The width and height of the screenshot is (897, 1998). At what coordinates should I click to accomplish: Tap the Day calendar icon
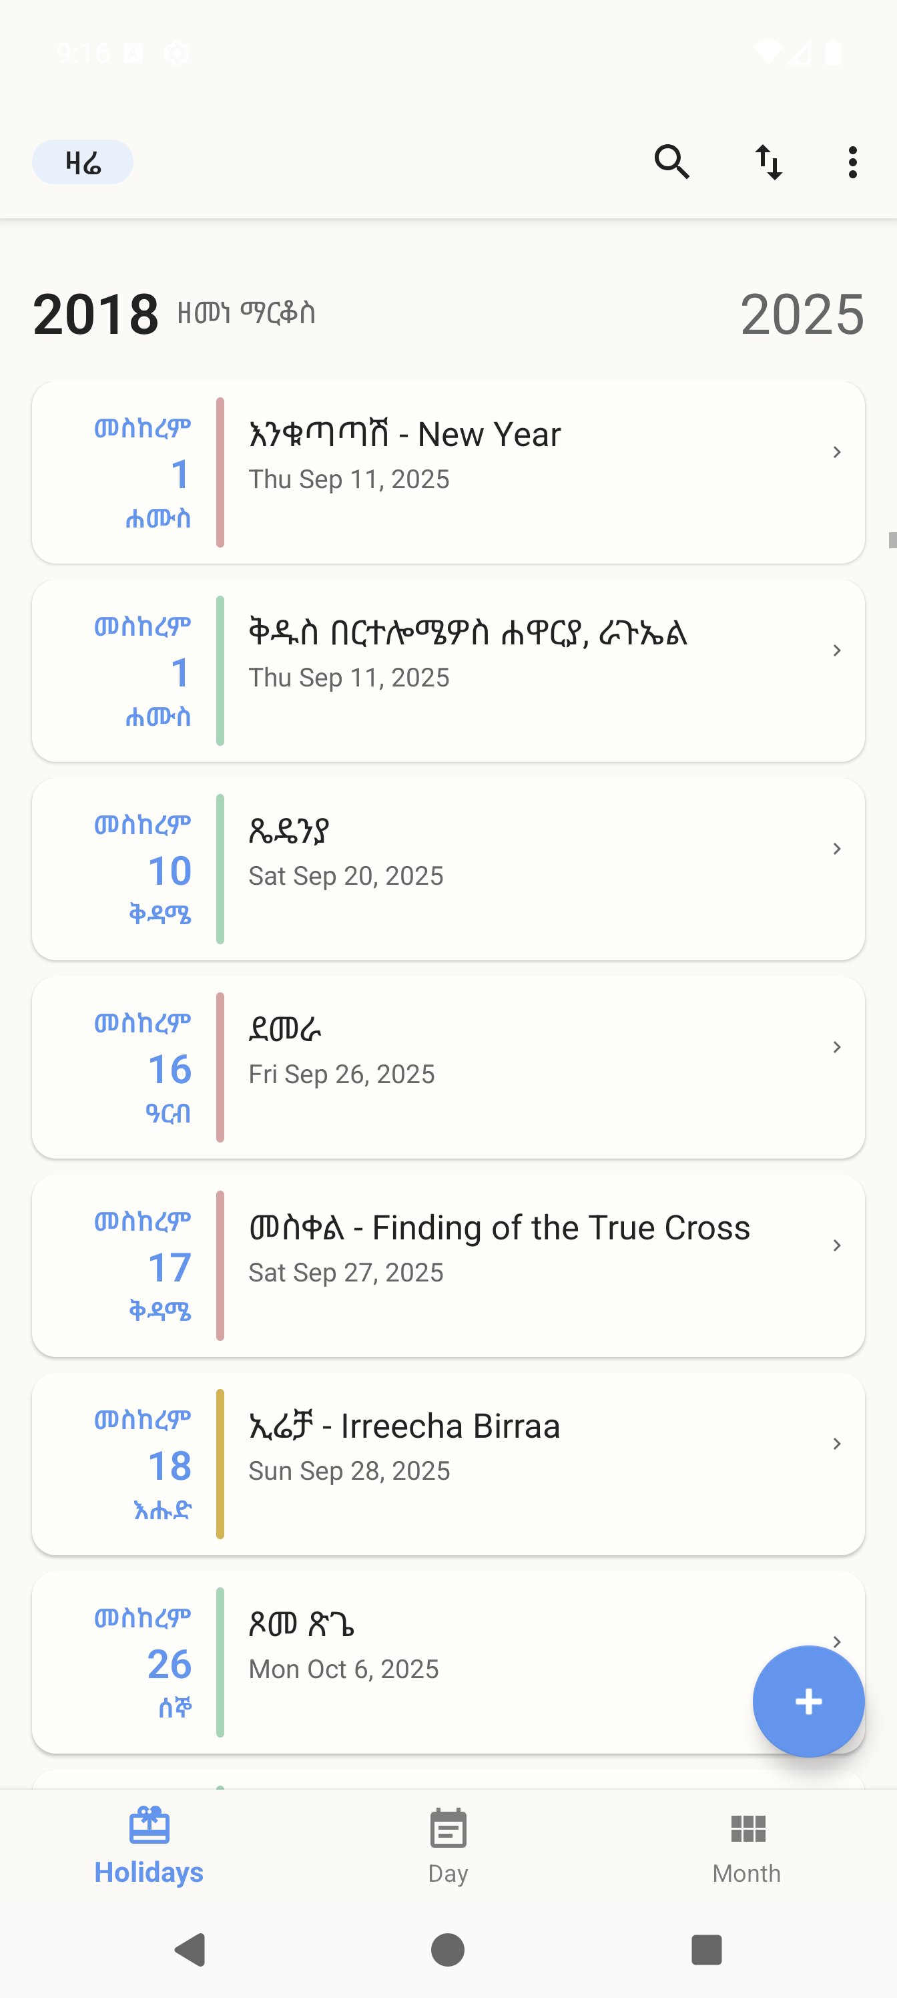point(448,1828)
